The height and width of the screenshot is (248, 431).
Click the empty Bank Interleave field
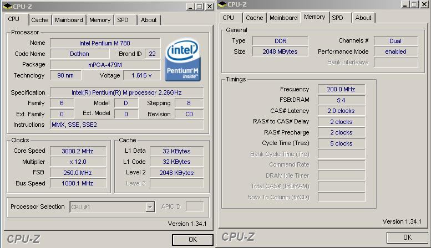point(396,62)
